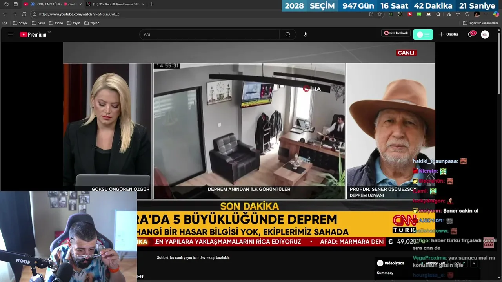
Task: Click the address bar URL
Action: (79, 14)
